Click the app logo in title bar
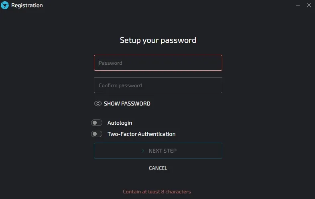The height and width of the screenshot is (199, 315). pos(5,6)
